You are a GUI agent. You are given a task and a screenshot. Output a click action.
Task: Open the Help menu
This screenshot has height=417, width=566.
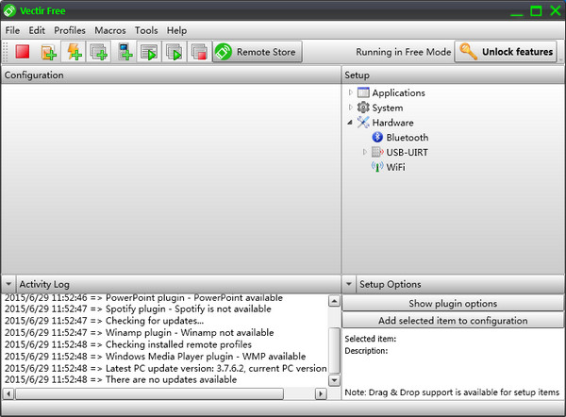click(x=176, y=30)
